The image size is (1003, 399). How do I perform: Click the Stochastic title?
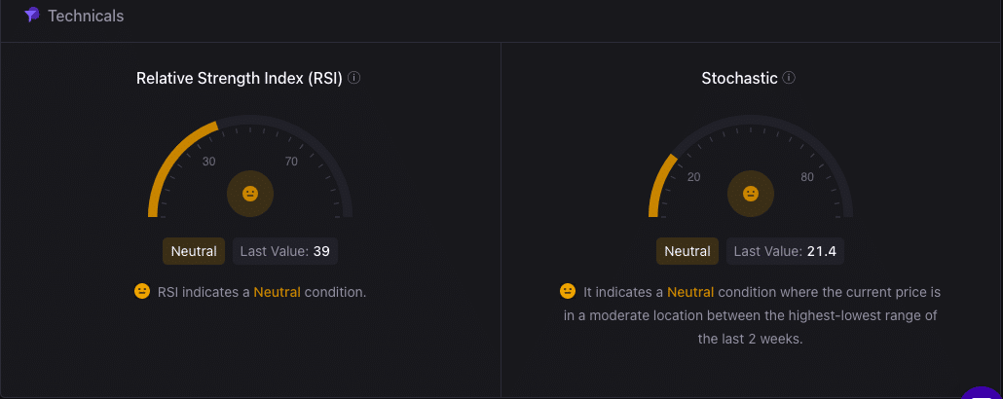pyautogui.click(x=739, y=78)
